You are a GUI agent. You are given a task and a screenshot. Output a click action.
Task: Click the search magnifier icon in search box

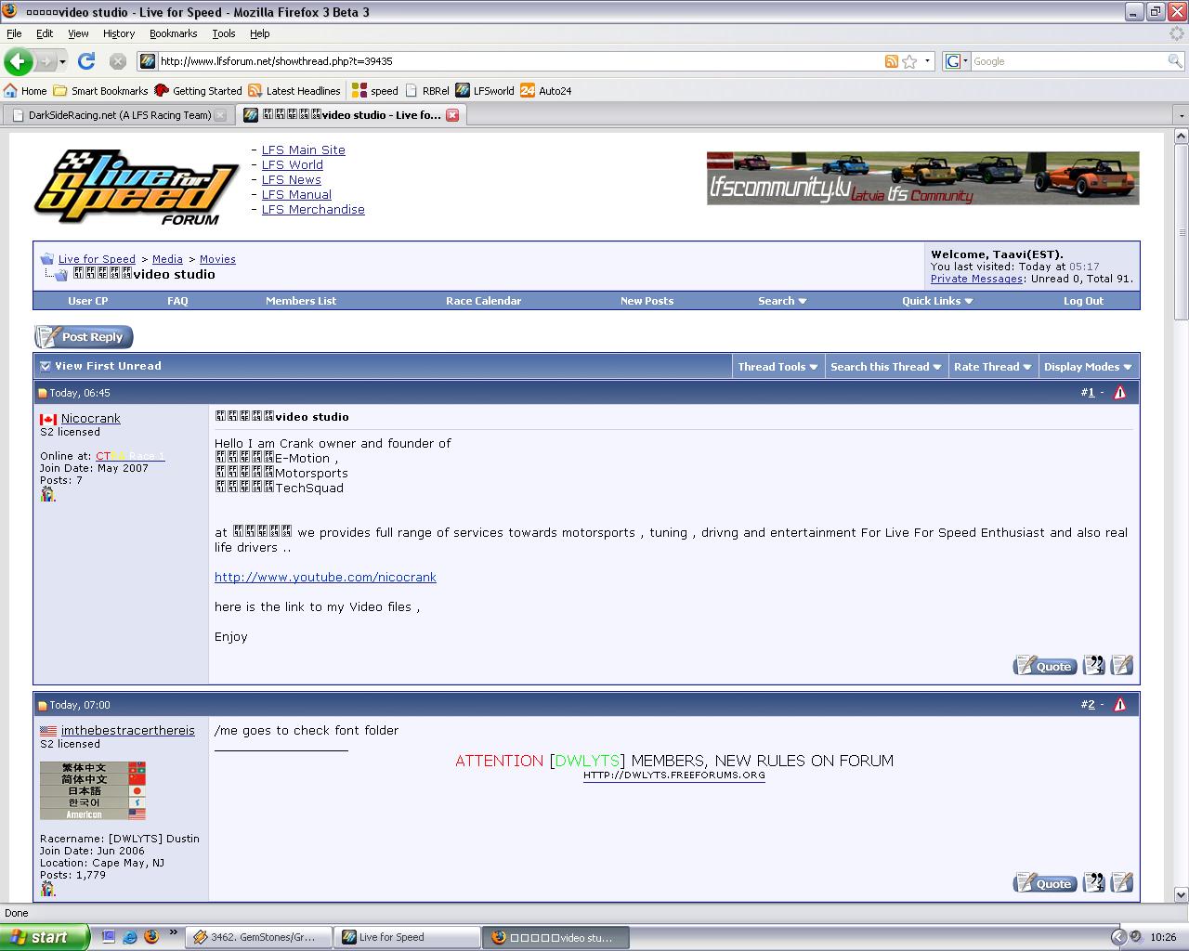click(1175, 61)
